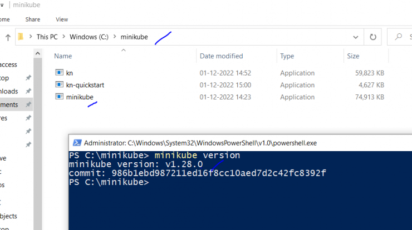The width and height of the screenshot is (412, 230).
Task: Select the file named minikube
Action: point(80,97)
